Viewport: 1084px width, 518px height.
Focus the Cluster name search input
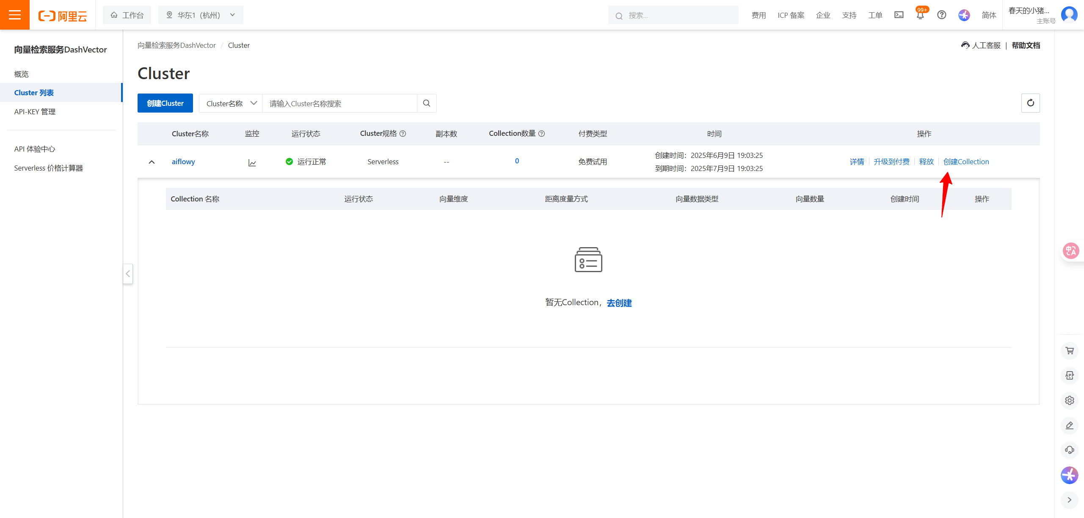pyautogui.click(x=339, y=103)
